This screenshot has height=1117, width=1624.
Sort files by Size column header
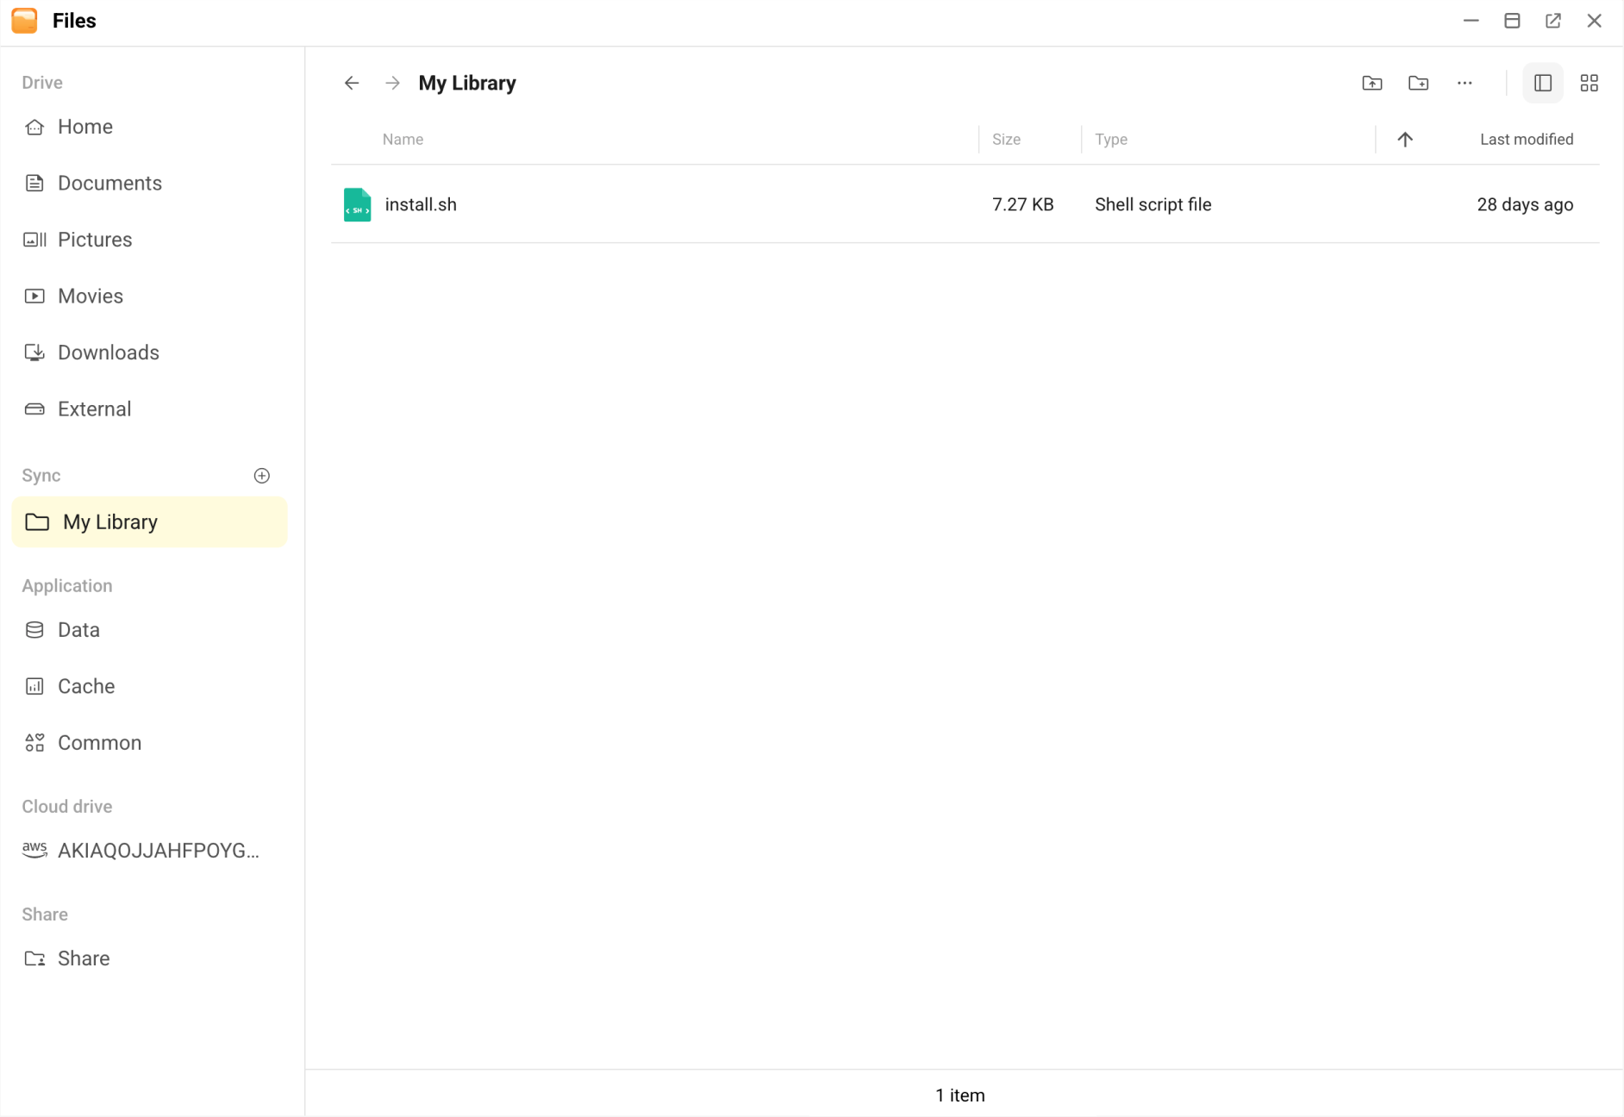coord(1006,140)
